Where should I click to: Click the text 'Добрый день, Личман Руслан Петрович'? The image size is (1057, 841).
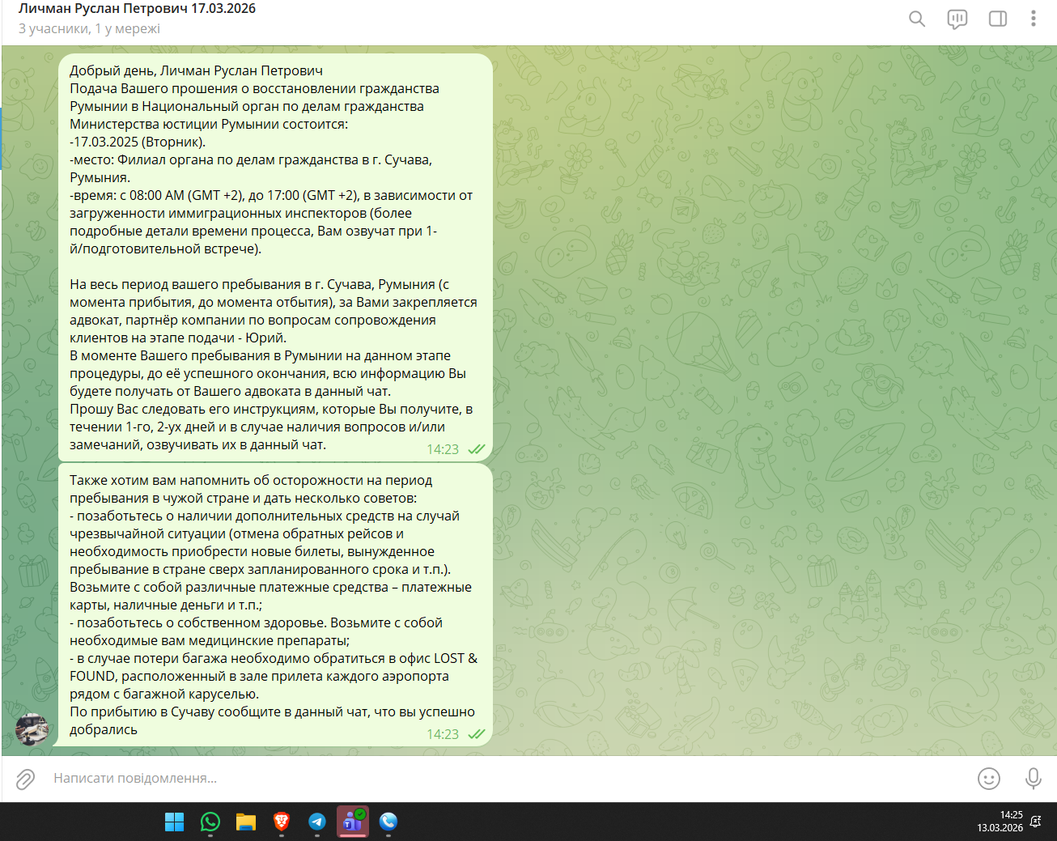[x=196, y=71]
